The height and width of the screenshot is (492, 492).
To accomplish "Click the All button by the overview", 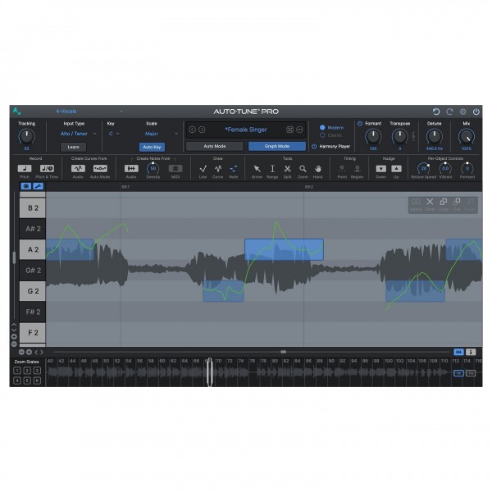I will tap(458, 373).
